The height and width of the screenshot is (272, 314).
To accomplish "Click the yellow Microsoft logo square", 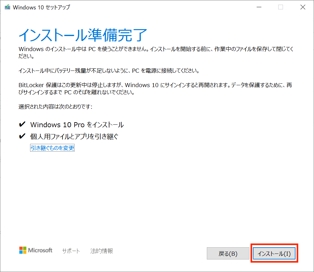I will [x=24, y=252].
